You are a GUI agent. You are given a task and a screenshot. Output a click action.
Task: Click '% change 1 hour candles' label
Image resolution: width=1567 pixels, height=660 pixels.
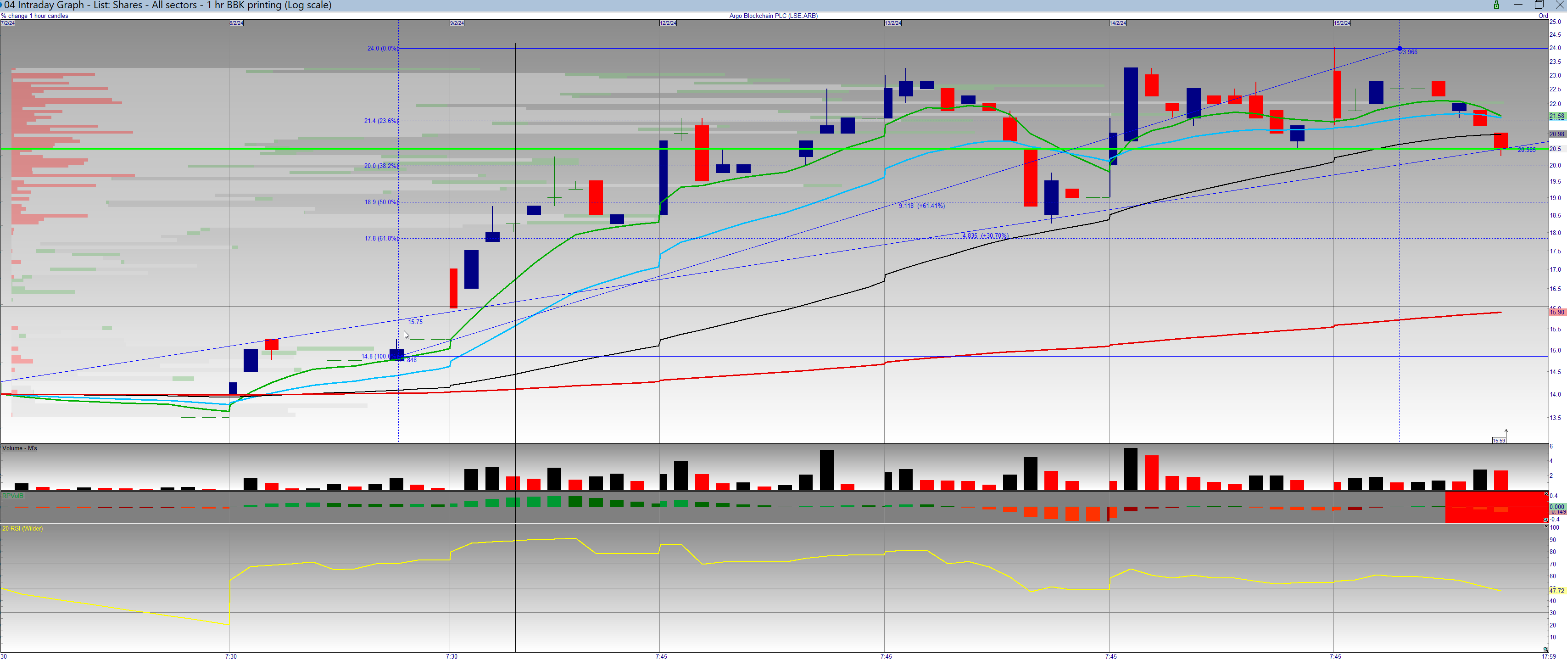(35, 16)
